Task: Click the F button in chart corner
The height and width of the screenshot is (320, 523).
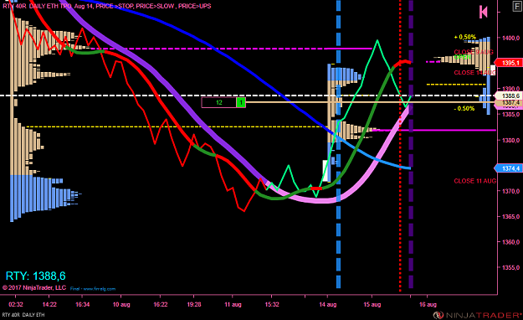Action: click(517, 7)
